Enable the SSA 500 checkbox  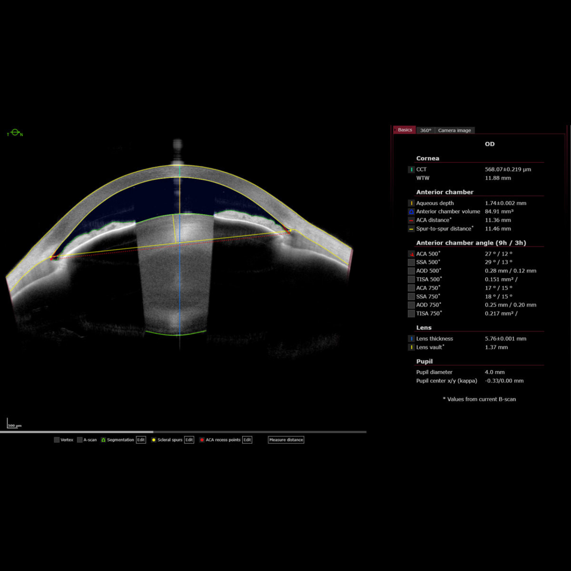pyautogui.click(x=411, y=262)
